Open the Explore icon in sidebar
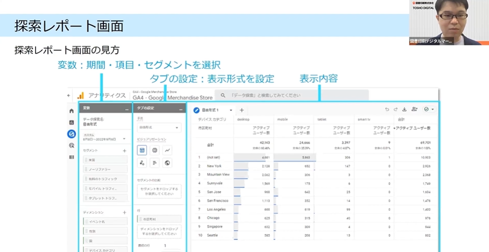 point(71,134)
